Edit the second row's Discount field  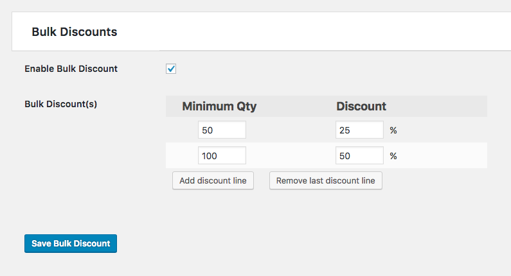pyautogui.click(x=359, y=155)
